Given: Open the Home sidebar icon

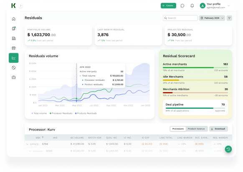Looking at the screenshot, I should pyautogui.click(x=14, y=19).
